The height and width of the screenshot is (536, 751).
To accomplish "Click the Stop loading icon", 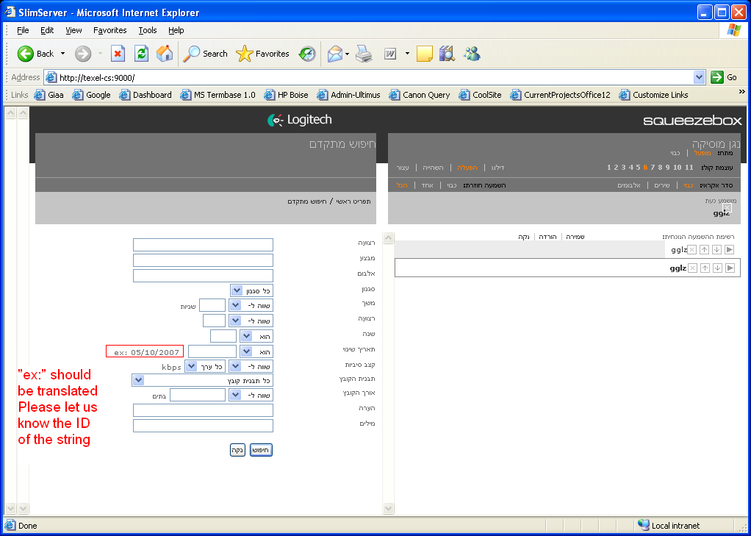I will [x=118, y=54].
